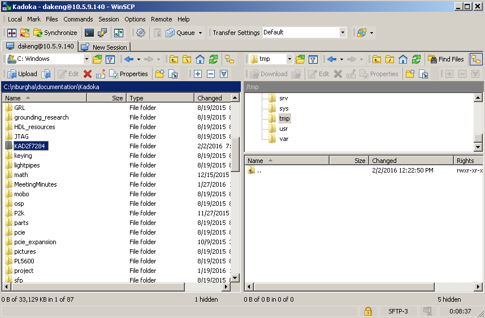
Task: Open the remote tmp directory dropdown
Action: coord(289,59)
